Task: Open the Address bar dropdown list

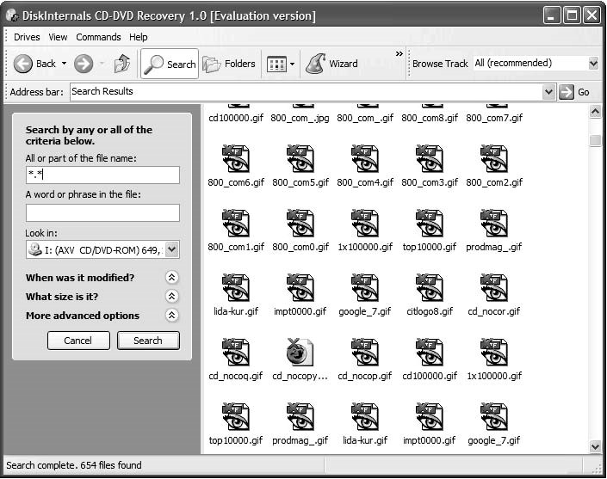Action: 548,92
